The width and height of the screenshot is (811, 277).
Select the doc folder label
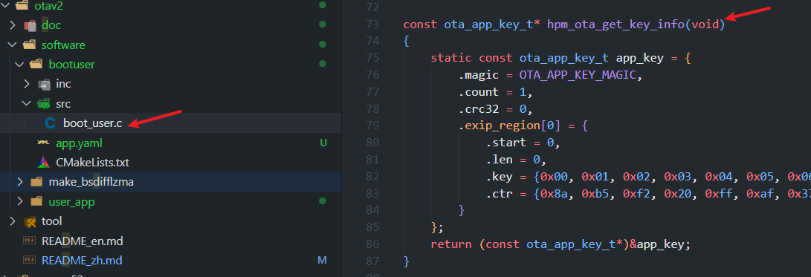point(51,25)
